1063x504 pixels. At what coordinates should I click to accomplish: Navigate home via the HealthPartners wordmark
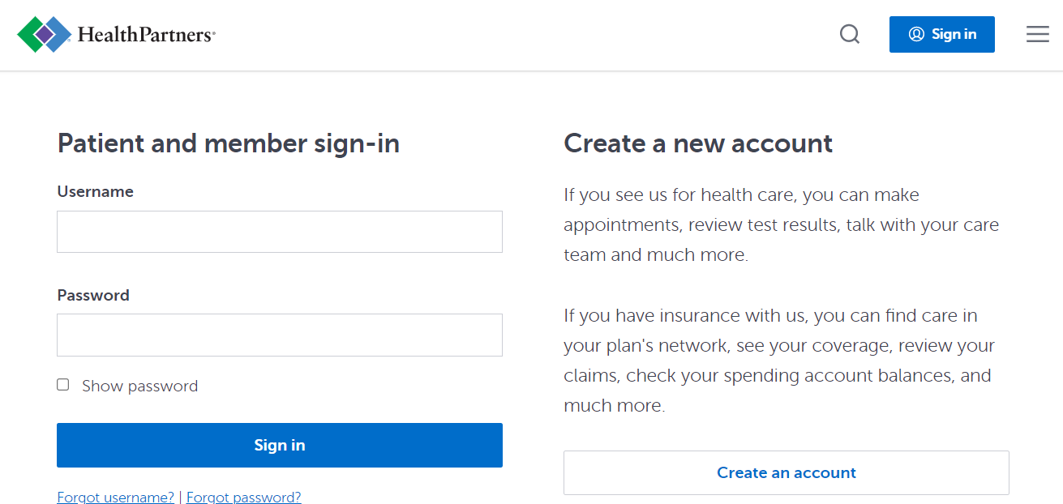(144, 34)
